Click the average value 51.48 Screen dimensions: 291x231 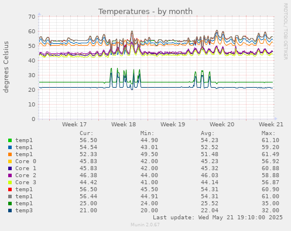210,154
